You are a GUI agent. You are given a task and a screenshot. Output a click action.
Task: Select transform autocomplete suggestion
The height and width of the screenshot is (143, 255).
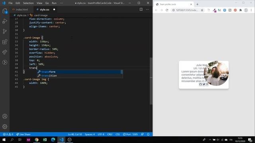(x=80, y=72)
